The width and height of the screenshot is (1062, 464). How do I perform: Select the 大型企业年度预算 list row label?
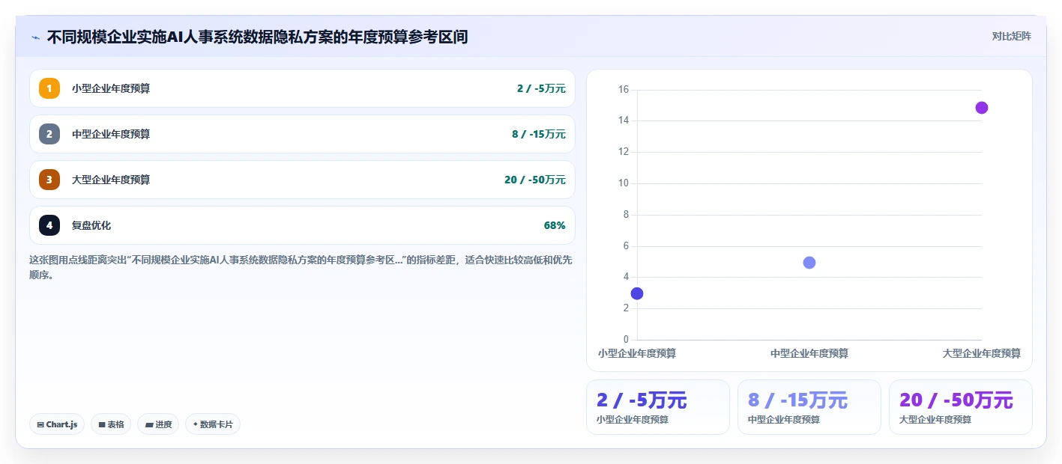(x=111, y=180)
